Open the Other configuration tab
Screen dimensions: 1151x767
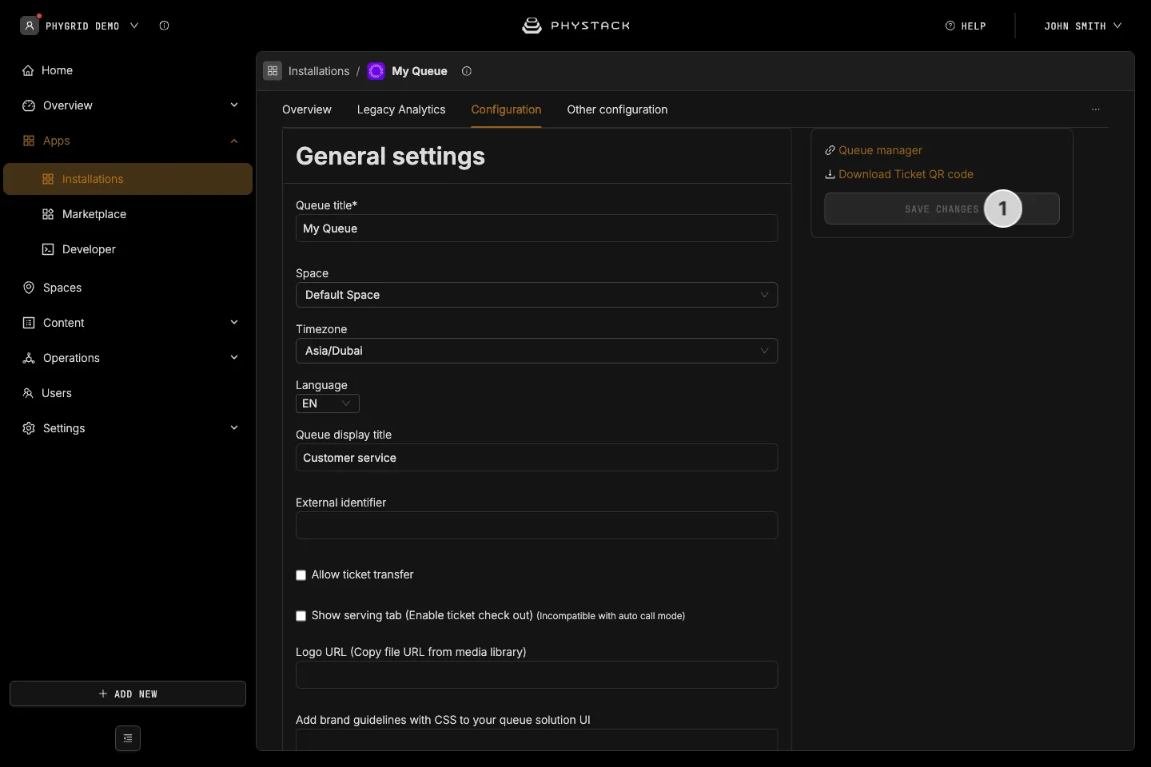(x=617, y=109)
